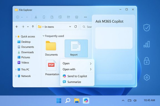Viewport: 160px width, 106px height.
Task: Click the Rename icon in toolbar
Action: pyautogui.click(x=60, y=17)
